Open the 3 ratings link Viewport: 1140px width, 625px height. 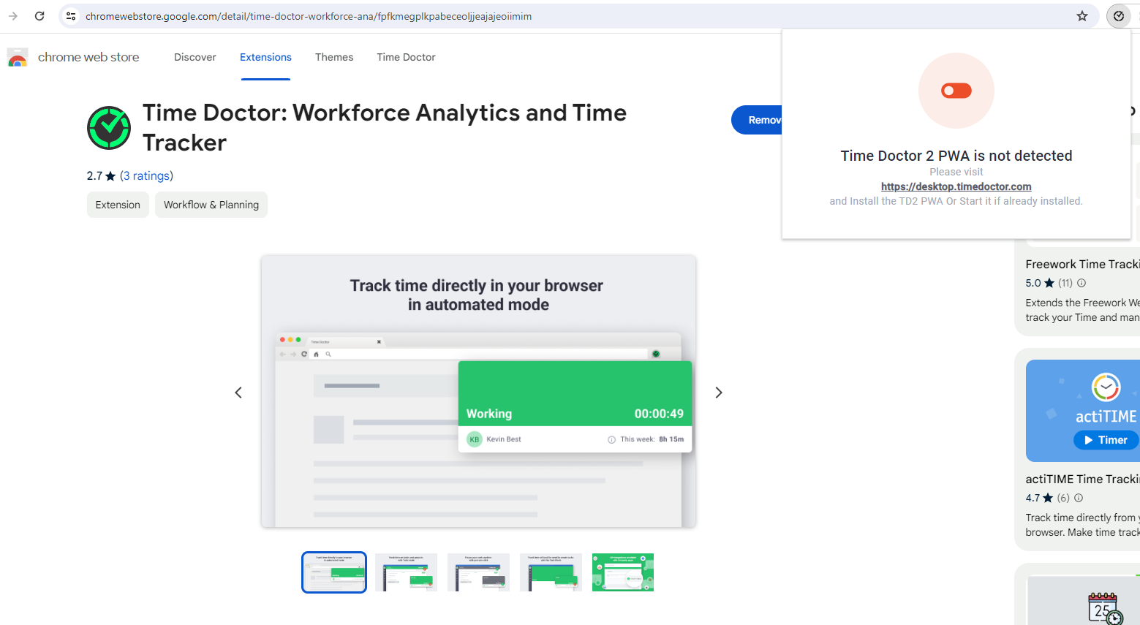click(x=147, y=175)
